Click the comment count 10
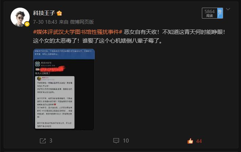This screenshot has height=152, width=241. tap(126, 141)
